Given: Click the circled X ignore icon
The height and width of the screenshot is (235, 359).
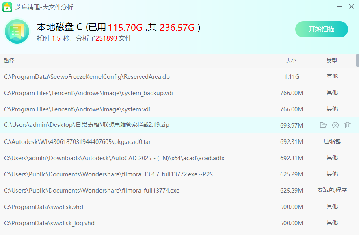Looking at the screenshot, I should point(335,125).
